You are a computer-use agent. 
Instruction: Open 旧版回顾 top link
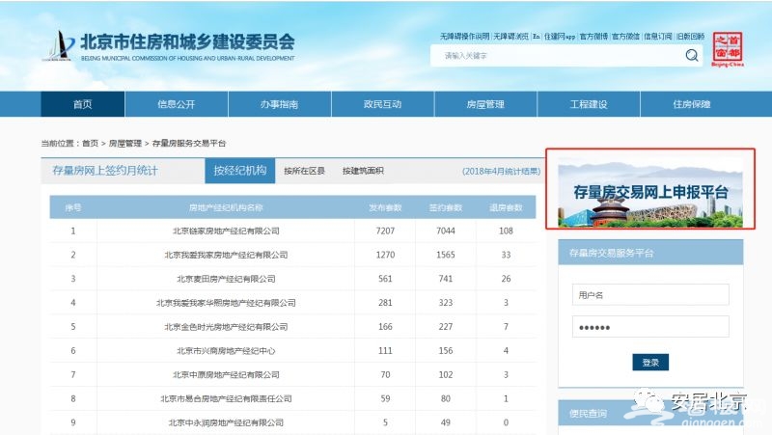coord(690,36)
